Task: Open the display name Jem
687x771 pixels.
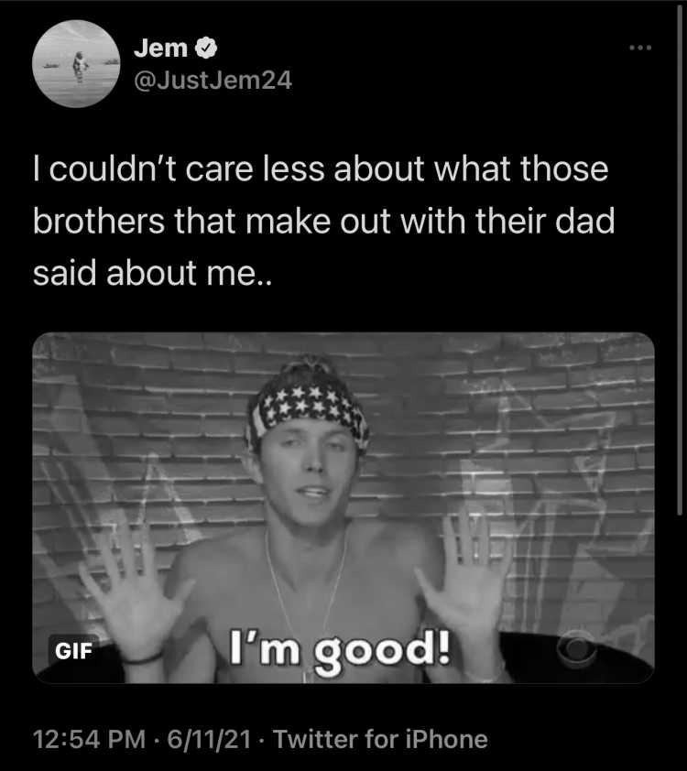Action: click(x=160, y=49)
